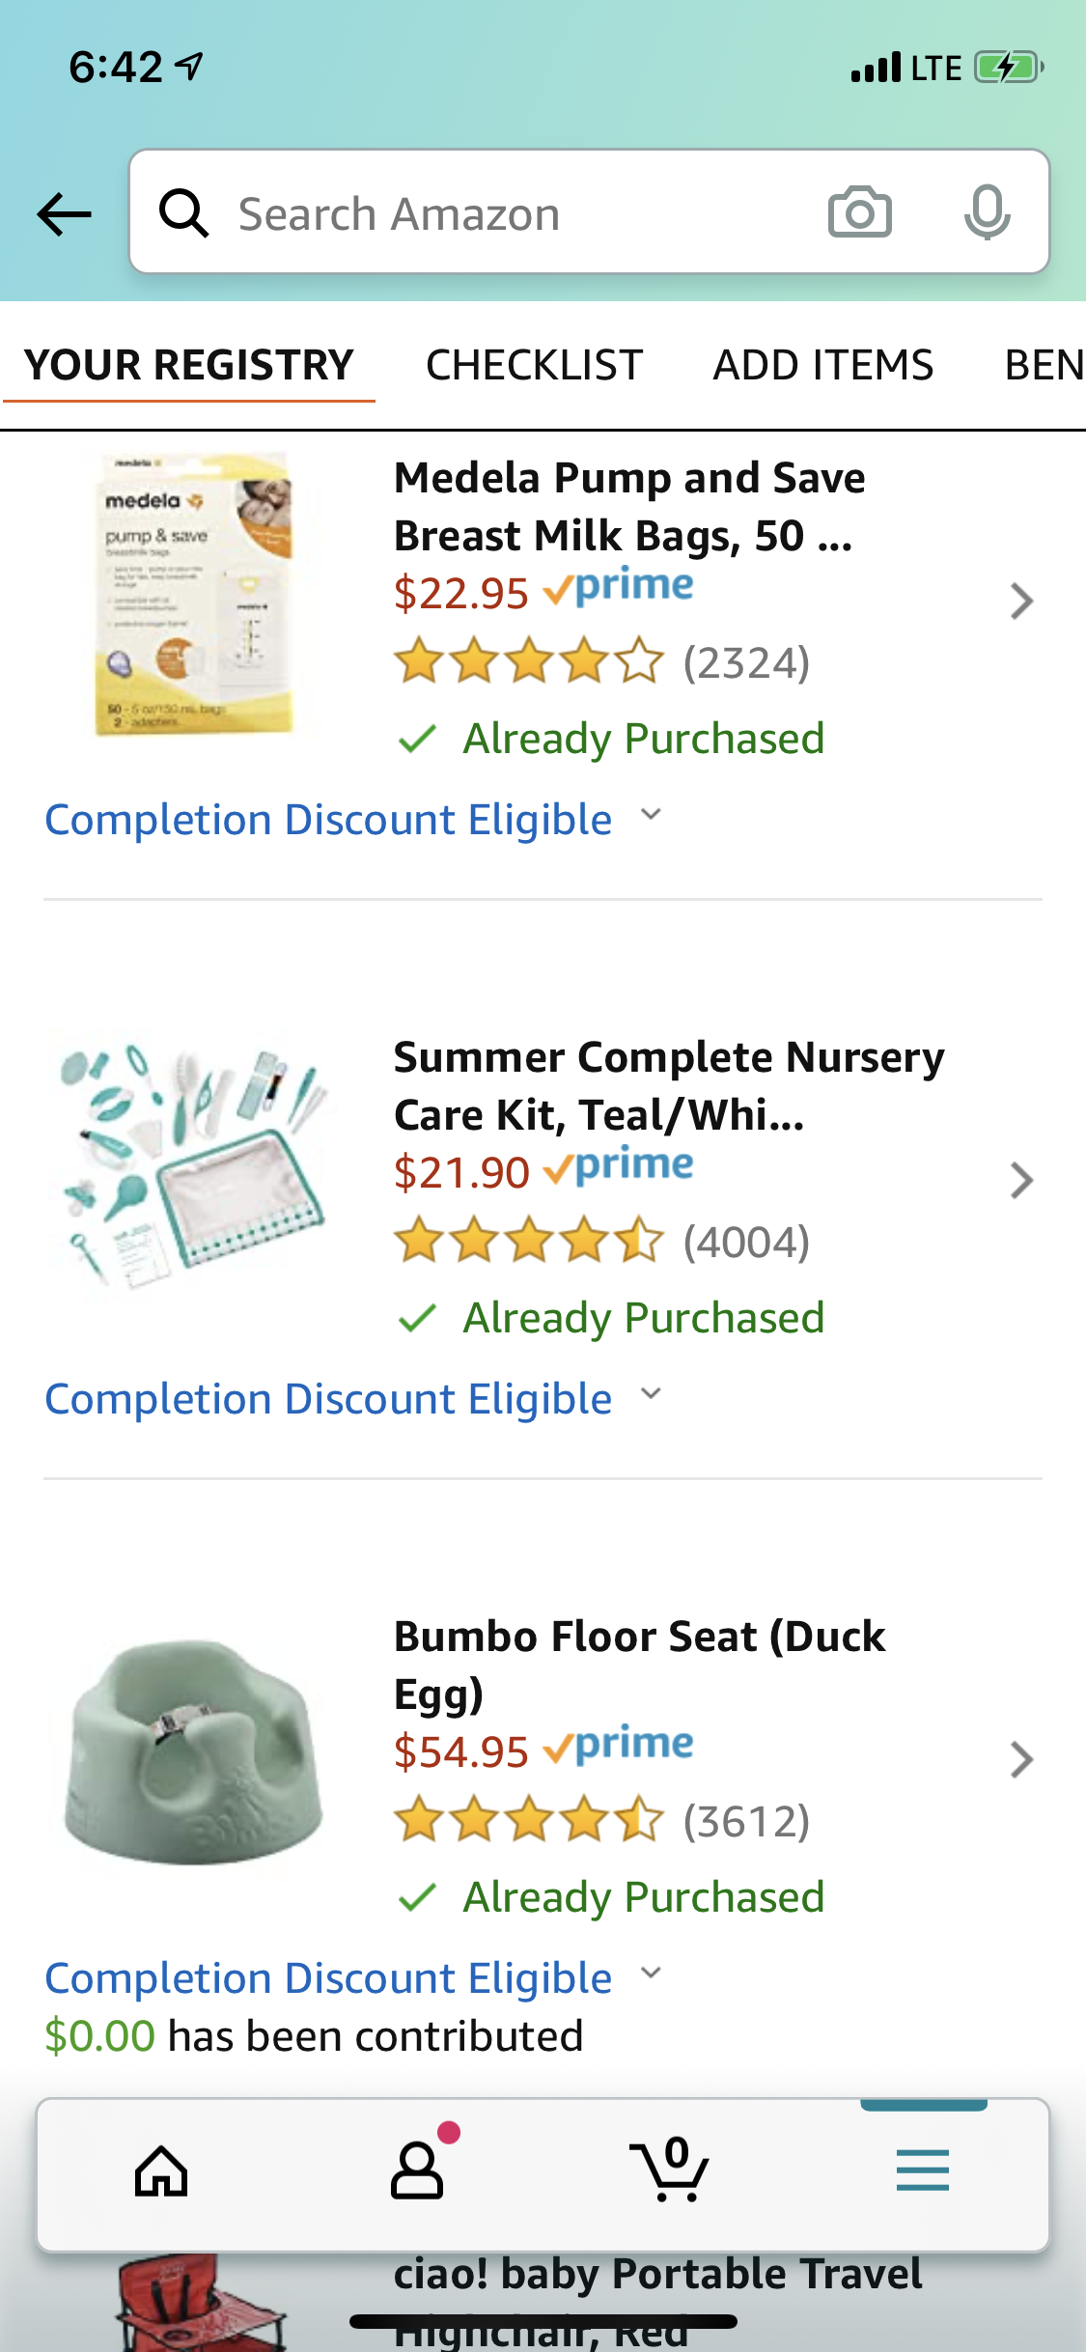Screen dimensions: 1086x2352
Task: Open Bumbo Floor Seat details chevron
Action: (x=1021, y=1760)
